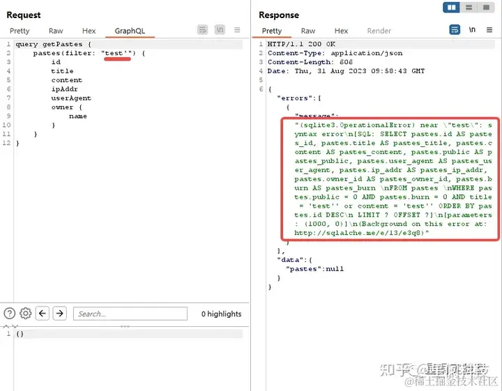The height and width of the screenshot is (391, 502).
Task: Click '"errors":[' in response body
Action: [298, 98]
